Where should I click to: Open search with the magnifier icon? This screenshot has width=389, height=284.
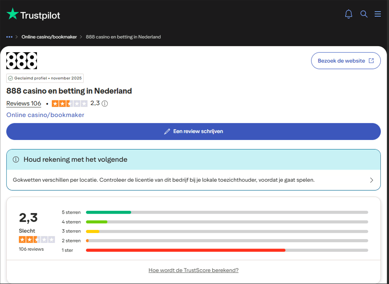pos(364,14)
